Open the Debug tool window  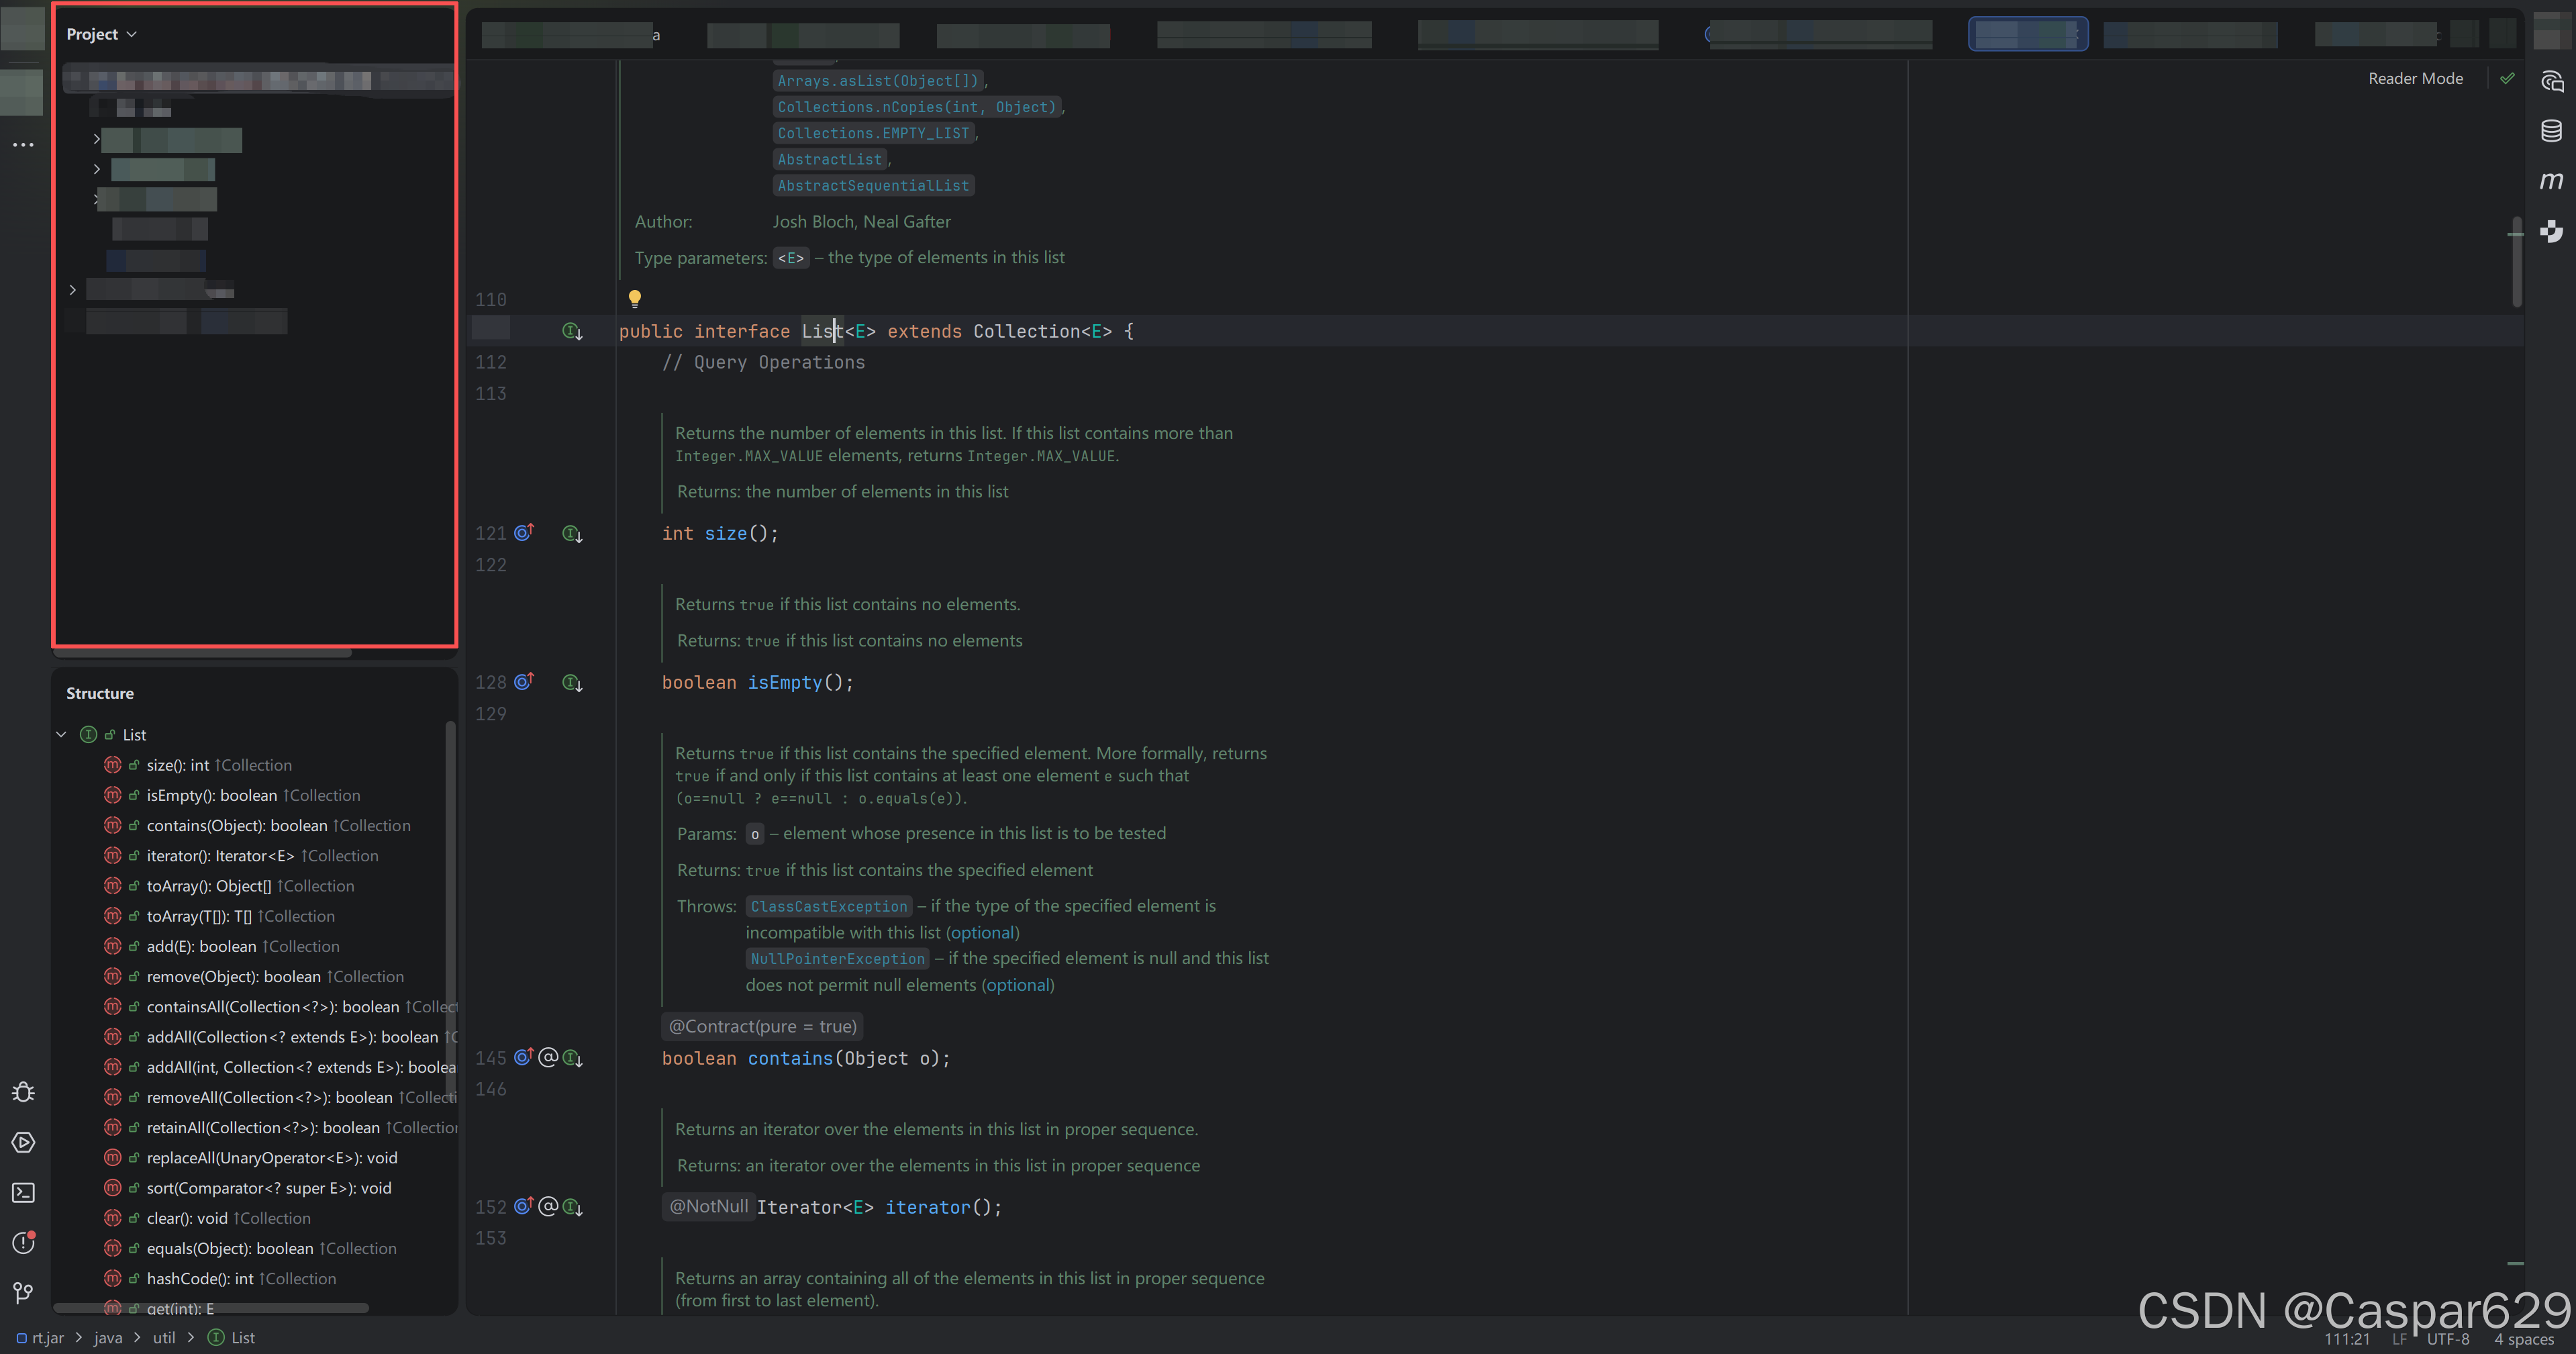pyautogui.click(x=23, y=1092)
